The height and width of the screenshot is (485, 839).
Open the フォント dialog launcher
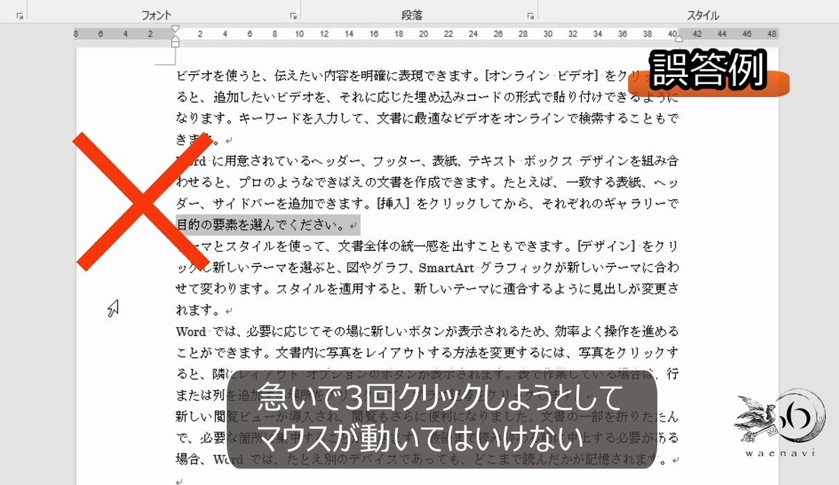[x=293, y=15]
